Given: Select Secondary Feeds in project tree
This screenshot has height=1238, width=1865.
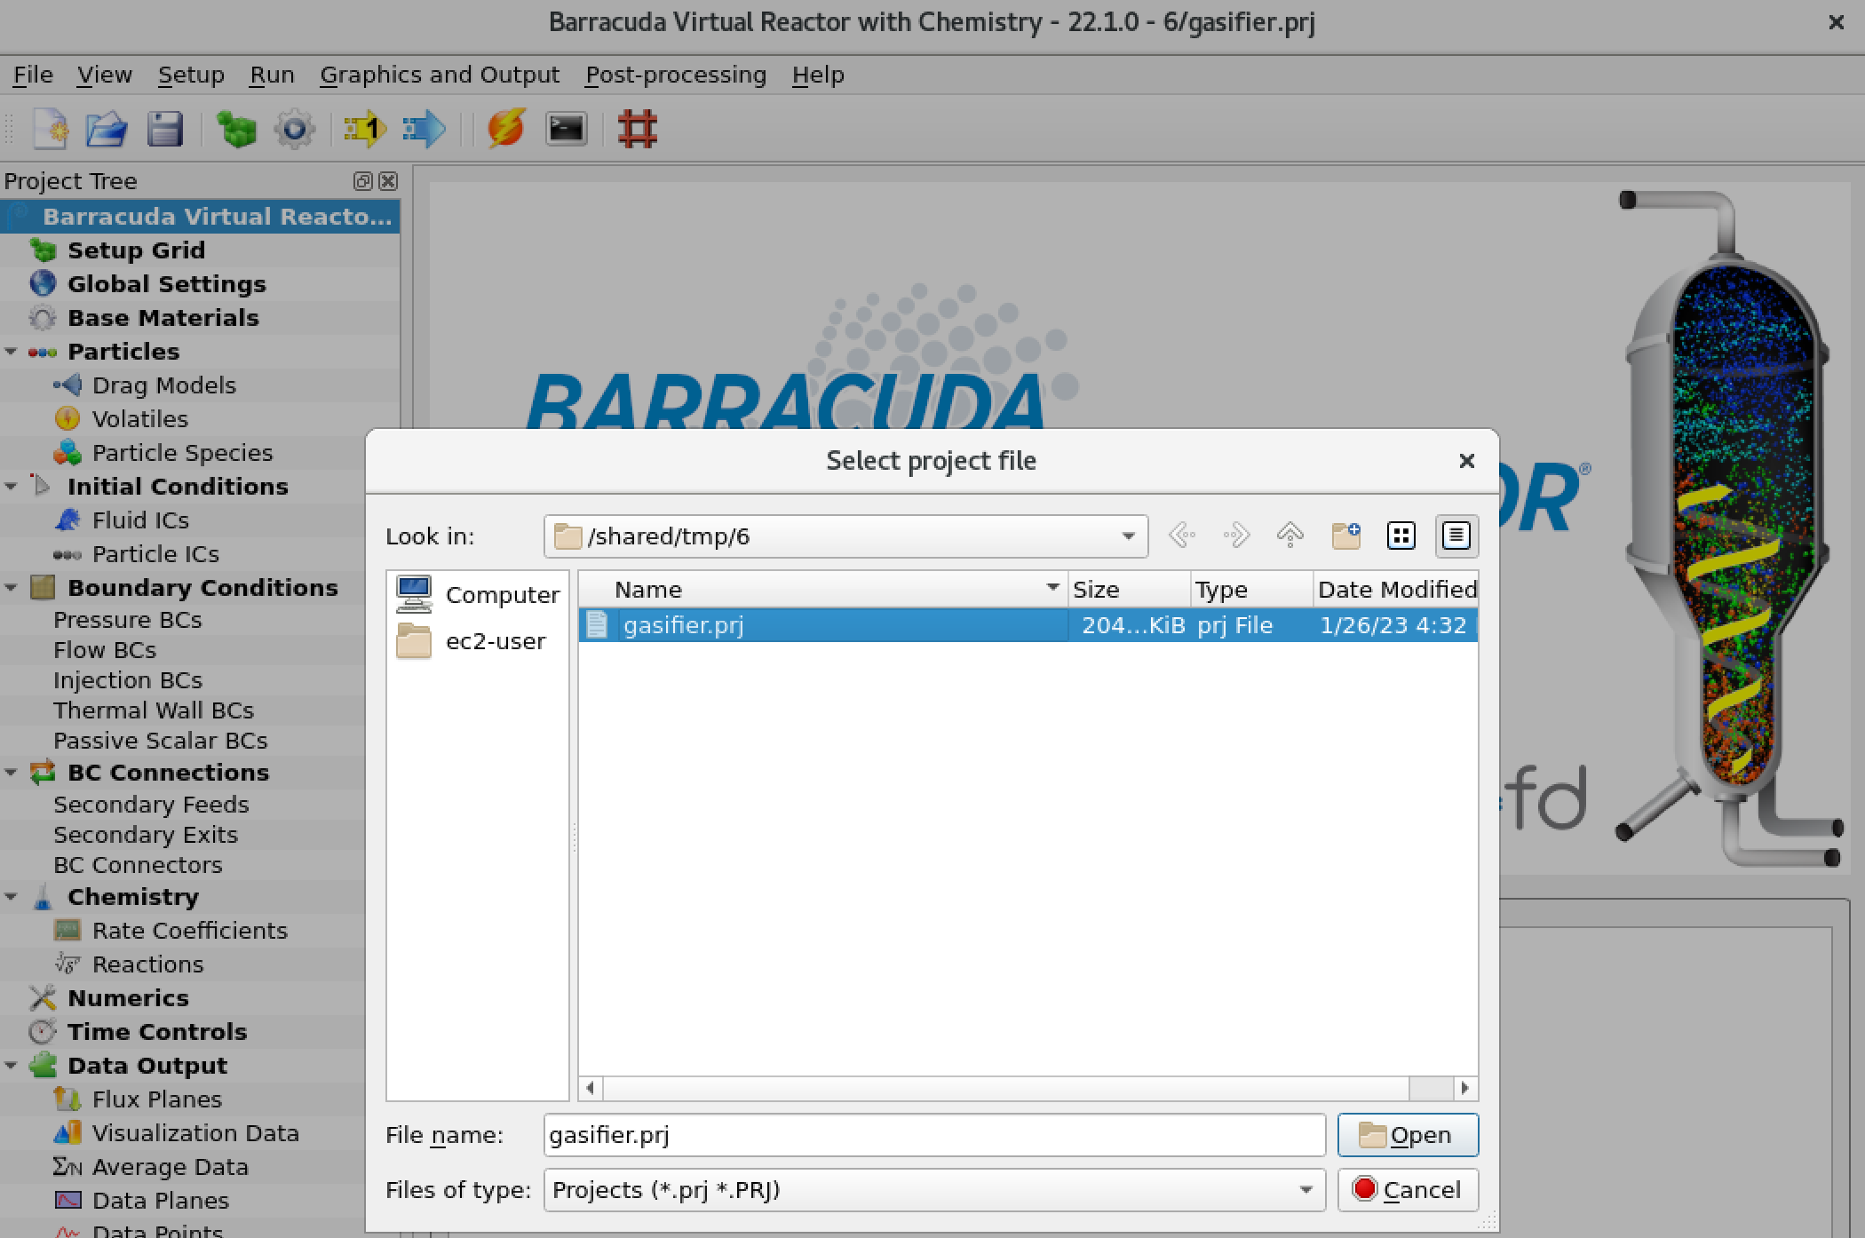Looking at the screenshot, I should [151, 805].
